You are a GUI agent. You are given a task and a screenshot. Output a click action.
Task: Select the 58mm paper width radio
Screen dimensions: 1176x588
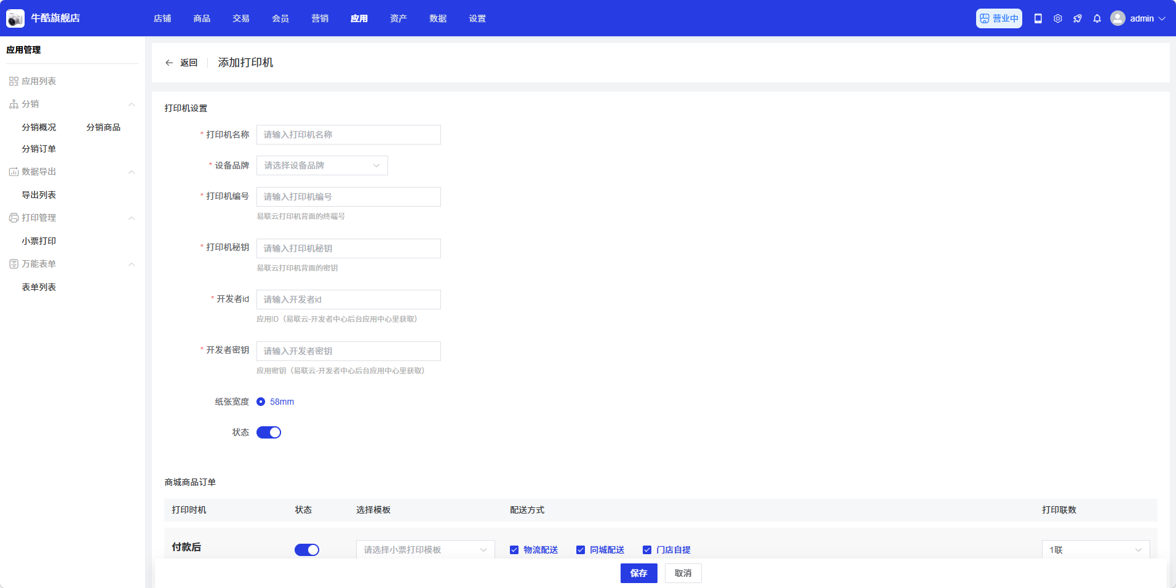pyautogui.click(x=261, y=402)
